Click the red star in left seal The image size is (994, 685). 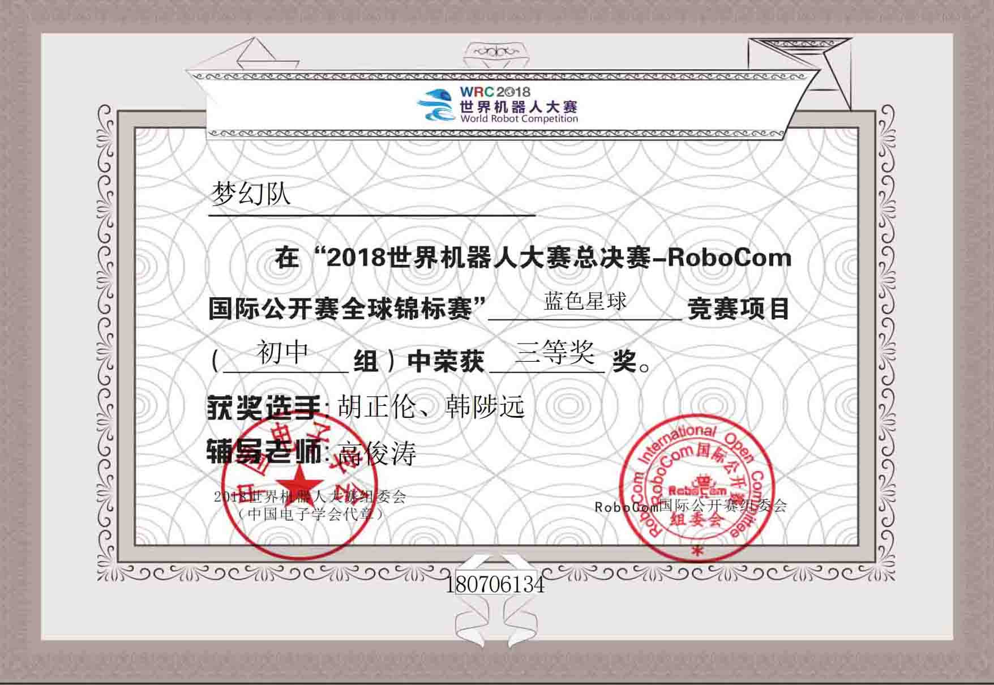(294, 482)
